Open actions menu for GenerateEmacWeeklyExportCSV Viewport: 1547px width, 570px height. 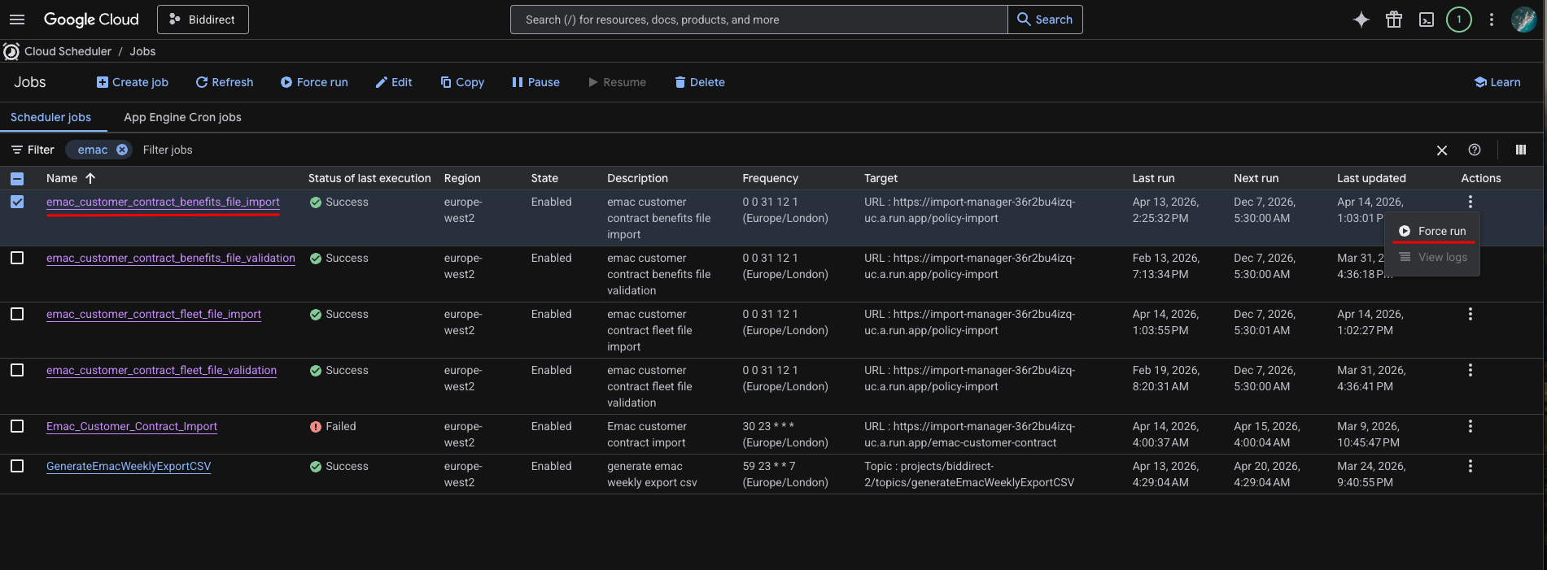(x=1470, y=466)
